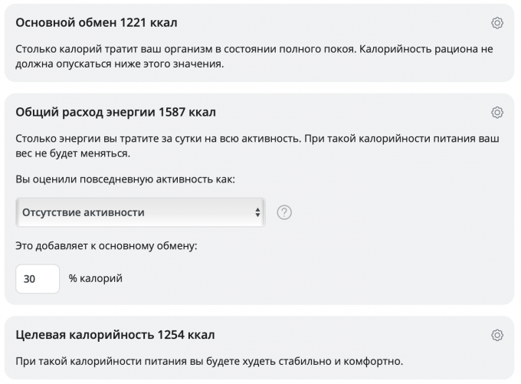Screen dimensions: 521x384
Task: Click 'Это добавляет к основному обмену:' label
Action: (x=106, y=246)
